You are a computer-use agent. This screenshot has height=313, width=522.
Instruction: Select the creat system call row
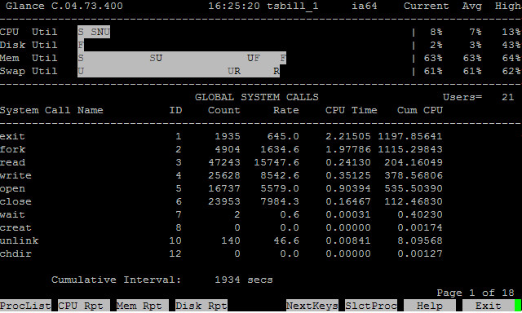point(221,227)
